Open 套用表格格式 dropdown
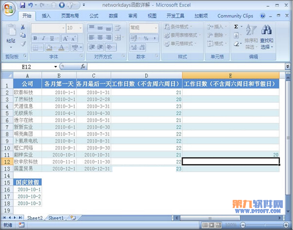 click(x=183, y=35)
